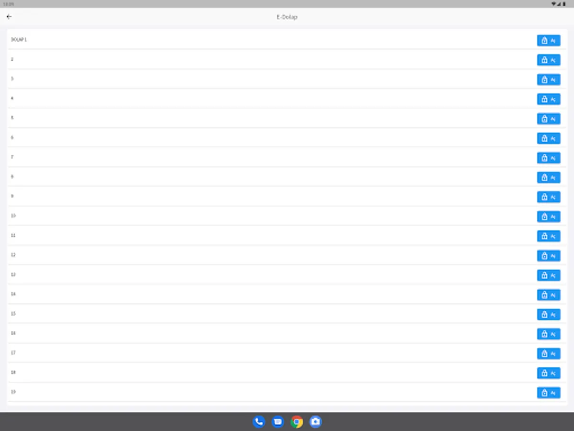The width and height of the screenshot is (574, 431).
Task: Unlock locker 15 using its Aç button
Action: pos(549,314)
